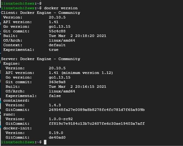Click the Context value 'default'
This screenshot has height=146, width=183.
point(57,45)
